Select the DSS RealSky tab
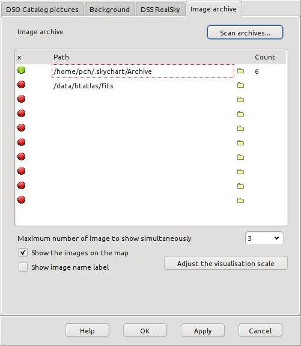 pos(160,10)
